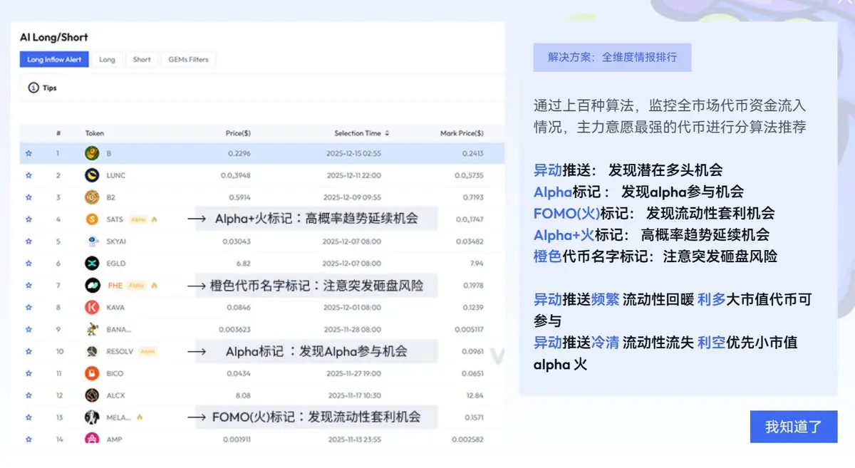The width and height of the screenshot is (855, 468).
Task: Click the RESOLV token logo
Action: tap(91, 351)
